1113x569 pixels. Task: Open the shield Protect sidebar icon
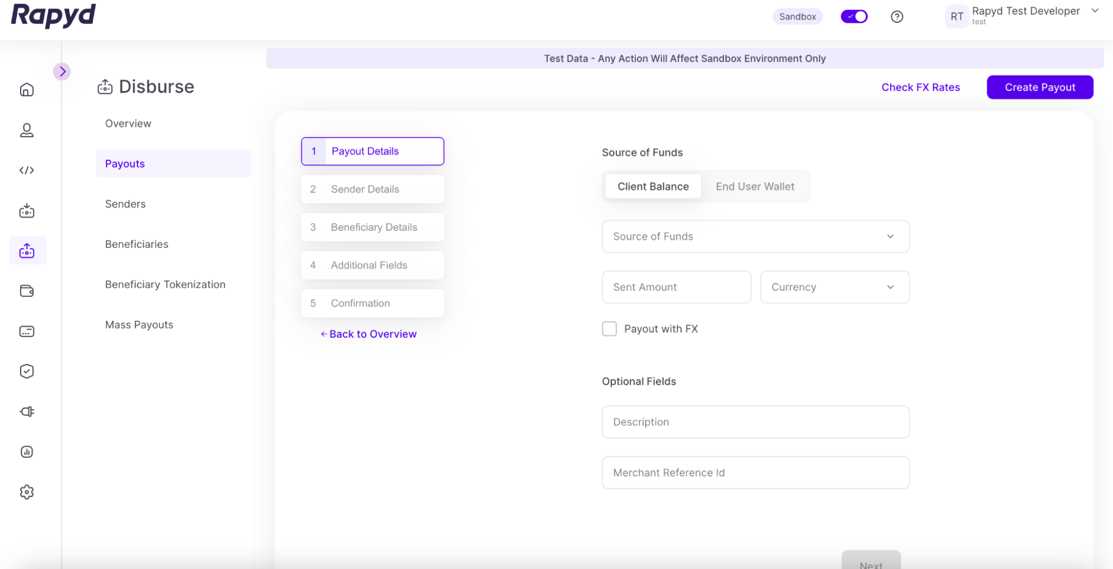pyautogui.click(x=27, y=371)
